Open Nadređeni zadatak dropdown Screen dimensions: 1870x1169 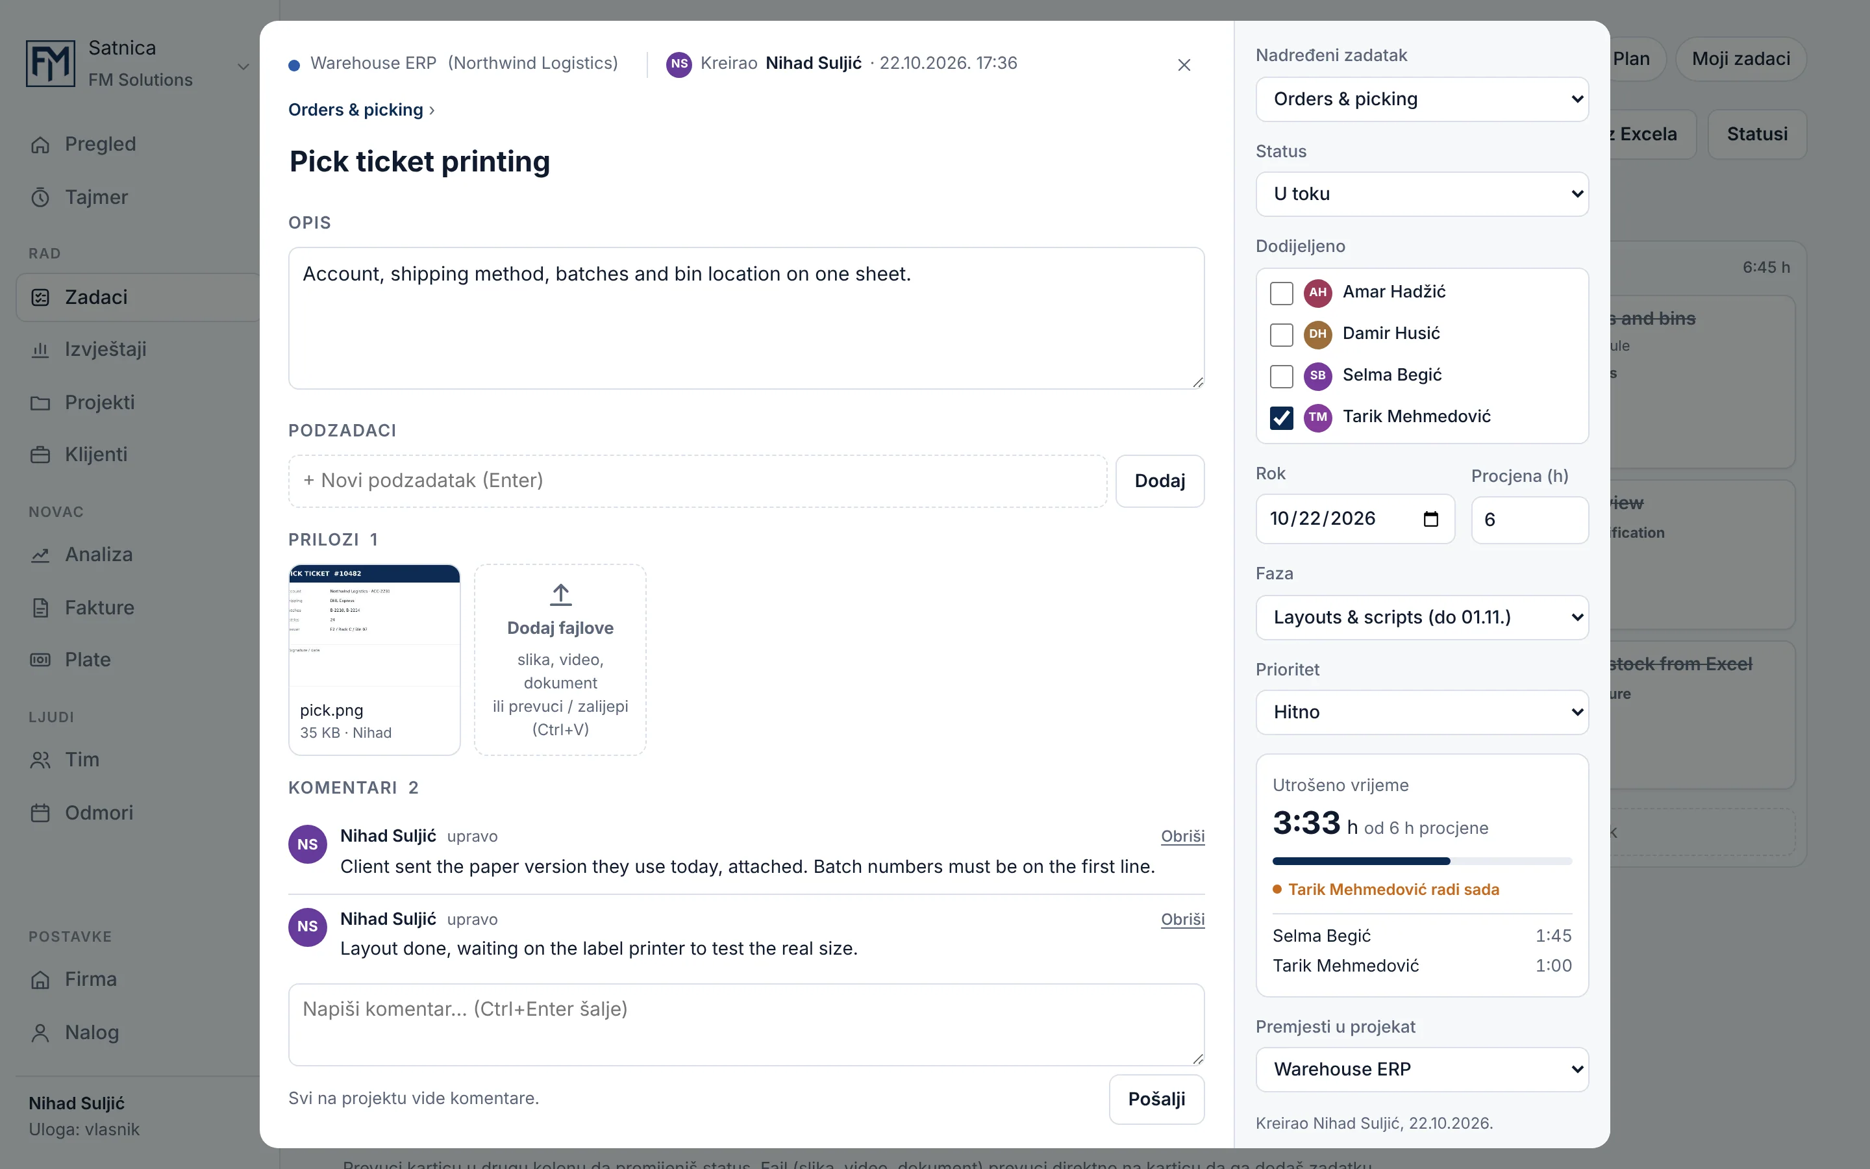coord(1422,99)
